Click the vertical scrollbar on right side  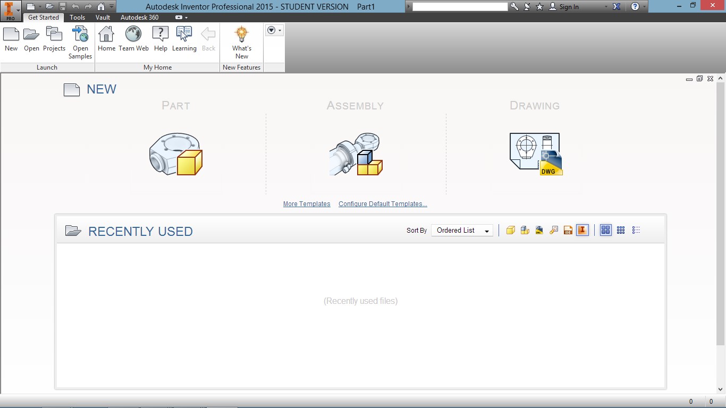pos(721,215)
